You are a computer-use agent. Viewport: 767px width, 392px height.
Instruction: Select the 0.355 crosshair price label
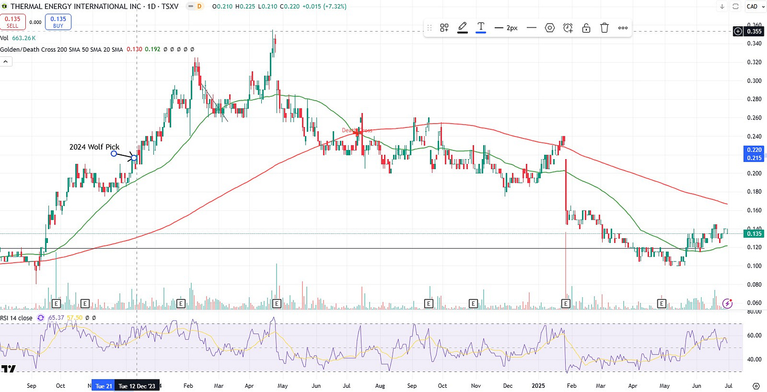[754, 32]
